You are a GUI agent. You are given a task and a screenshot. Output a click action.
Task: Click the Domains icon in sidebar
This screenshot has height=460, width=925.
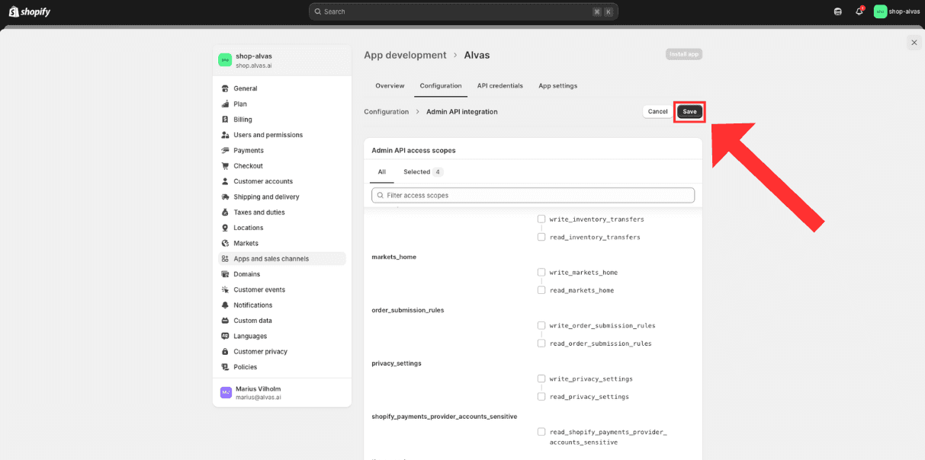click(x=225, y=274)
